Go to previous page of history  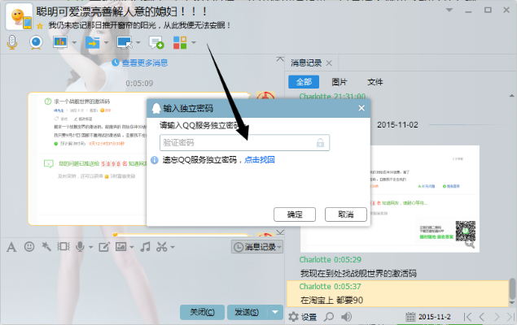click(482, 317)
